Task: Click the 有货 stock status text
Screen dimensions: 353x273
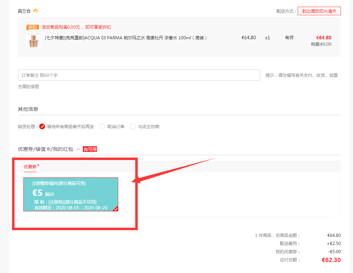Action: point(289,38)
